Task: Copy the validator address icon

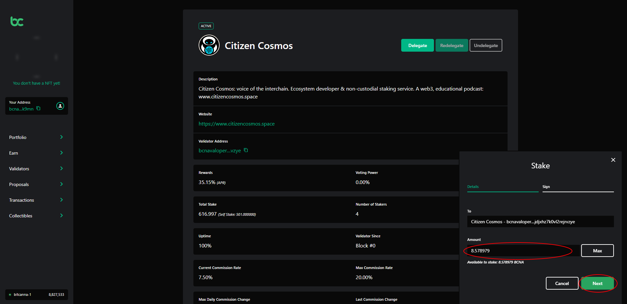Action: pyautogui.click(x=246, y=150)
